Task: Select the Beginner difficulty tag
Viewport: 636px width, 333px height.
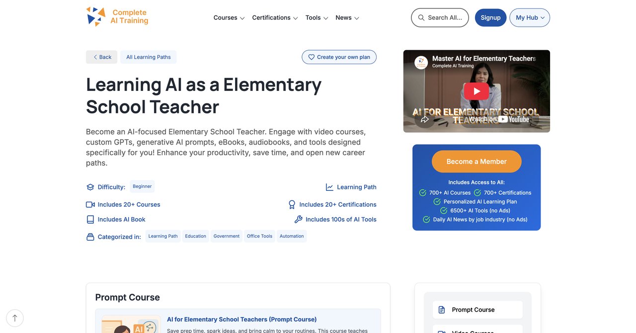Action: coord(142,186)
